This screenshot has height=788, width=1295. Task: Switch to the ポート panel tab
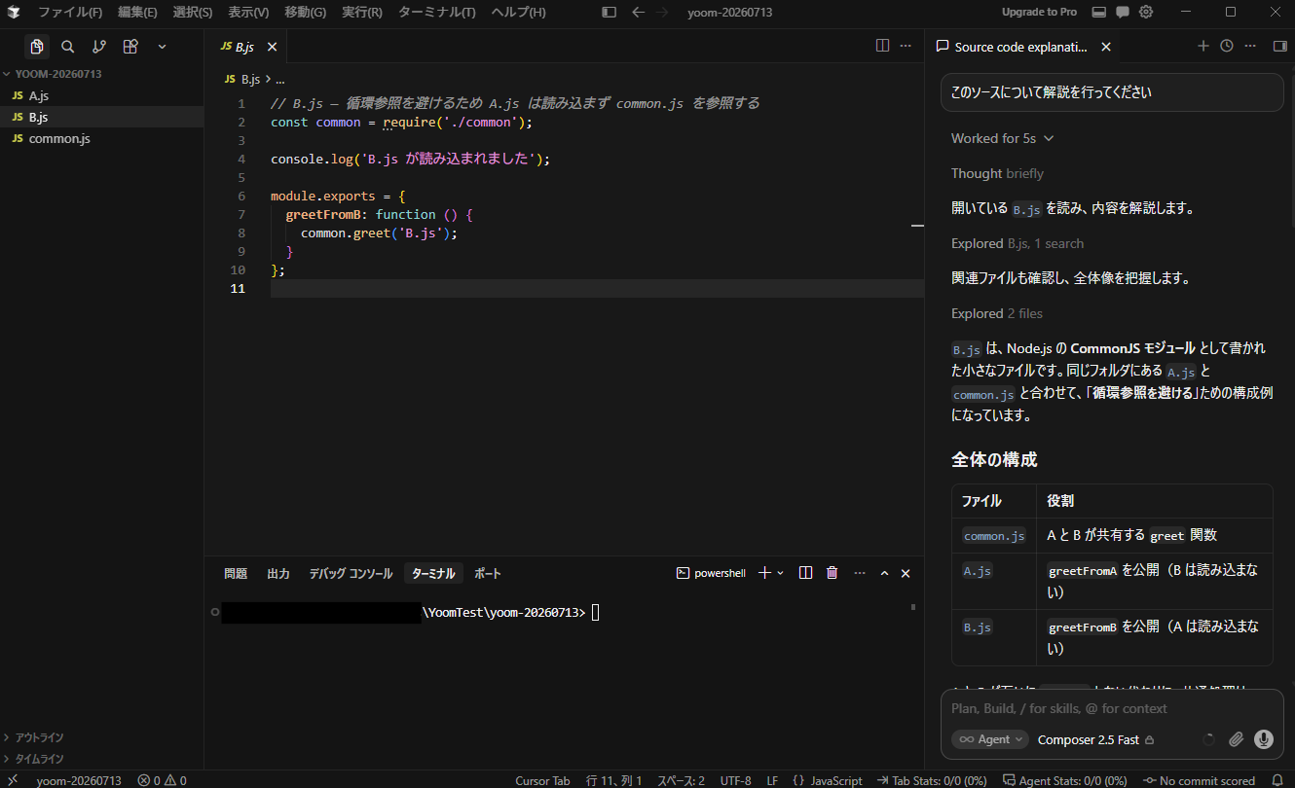pos(488,574)
